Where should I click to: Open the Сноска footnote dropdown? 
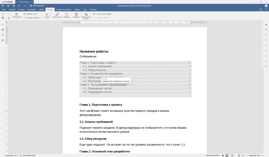tap(47, 16)
